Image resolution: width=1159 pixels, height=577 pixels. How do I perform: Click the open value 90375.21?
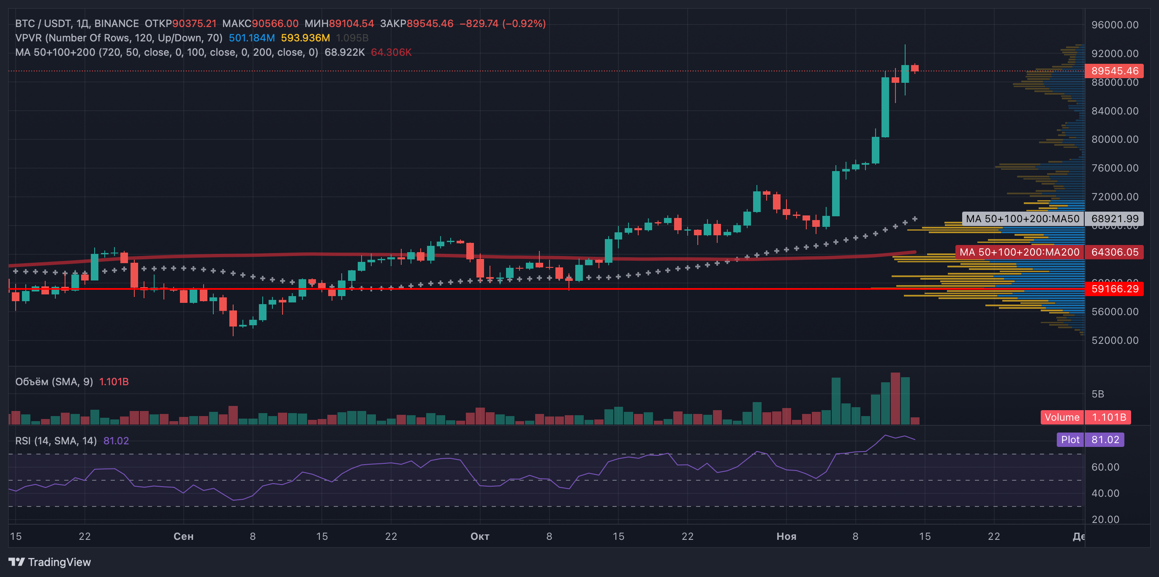click(x=194, y=23)
